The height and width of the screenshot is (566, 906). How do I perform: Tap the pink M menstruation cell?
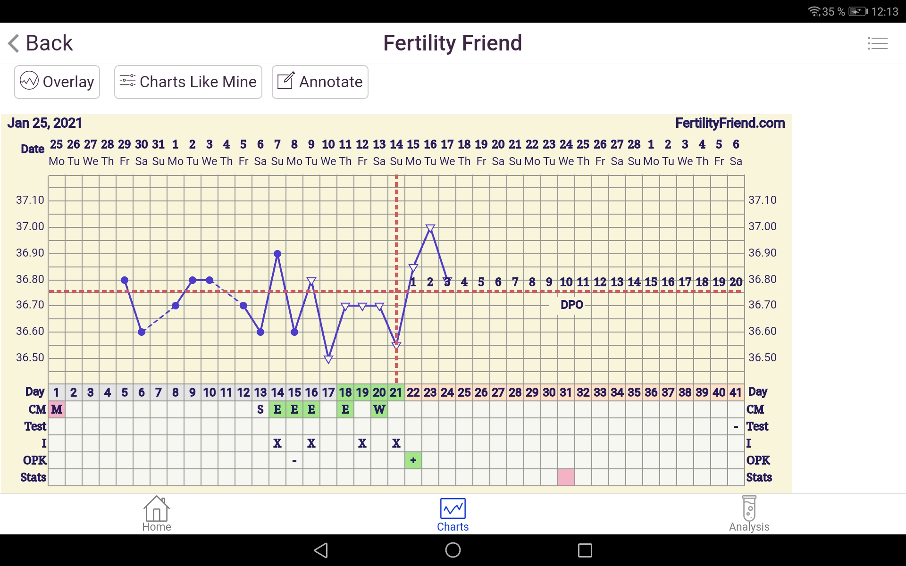point(57,409)
